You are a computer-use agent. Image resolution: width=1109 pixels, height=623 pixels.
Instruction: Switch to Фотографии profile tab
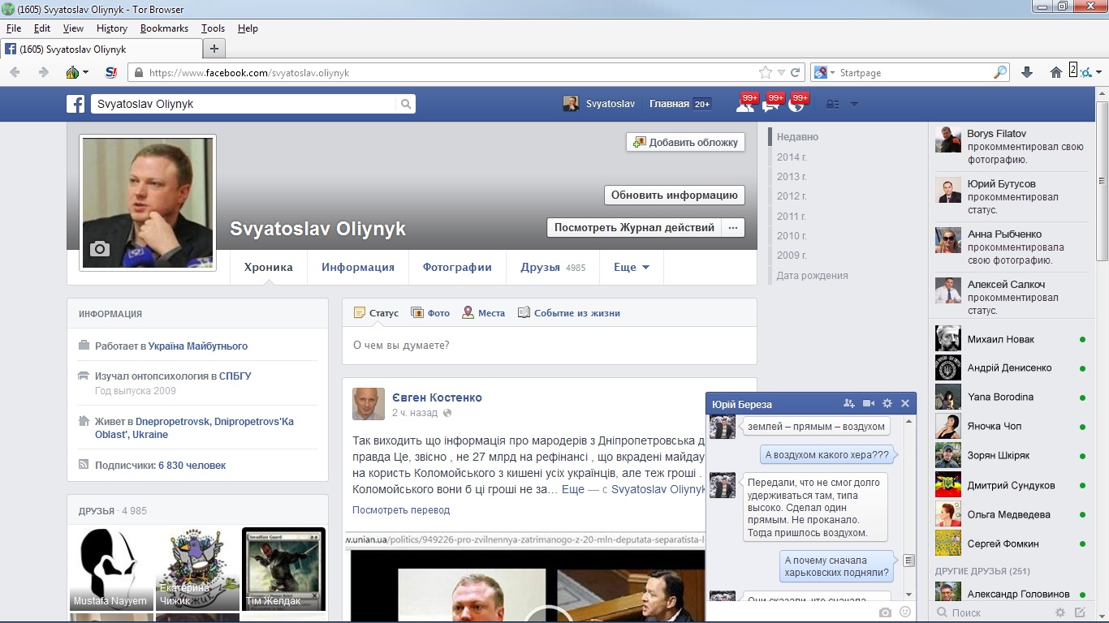click(x=457, y=267)
